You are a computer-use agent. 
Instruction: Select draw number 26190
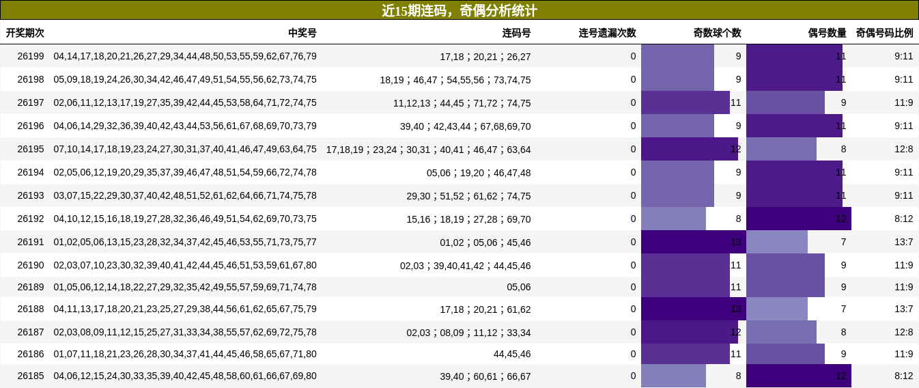pyautogui.click(x=31, y=265)
